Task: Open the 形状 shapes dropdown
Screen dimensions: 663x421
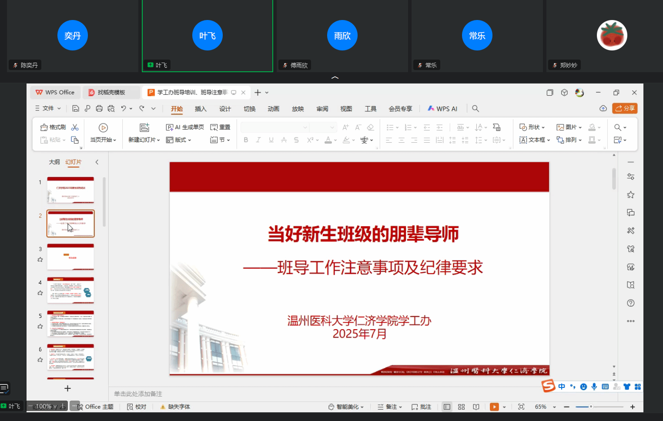Action: click(x=532, y=127)
